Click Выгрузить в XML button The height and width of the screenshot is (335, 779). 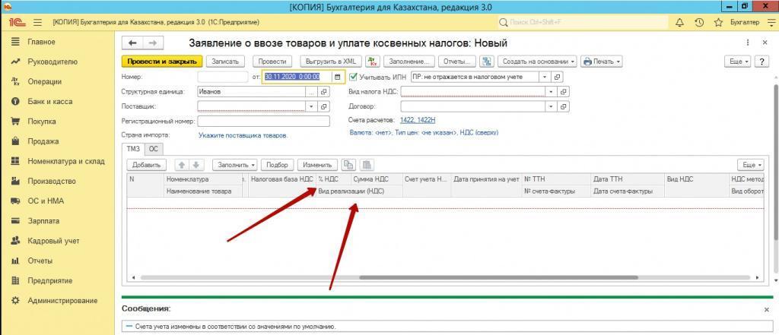point(330,62)
